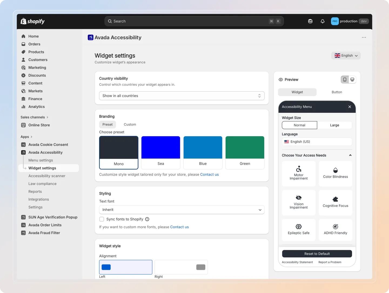The width and height of the screenshot is (389, 293).
Task: Select the Cognitive Focus profile
Action: pyautogui.click(x=336, y=203)
